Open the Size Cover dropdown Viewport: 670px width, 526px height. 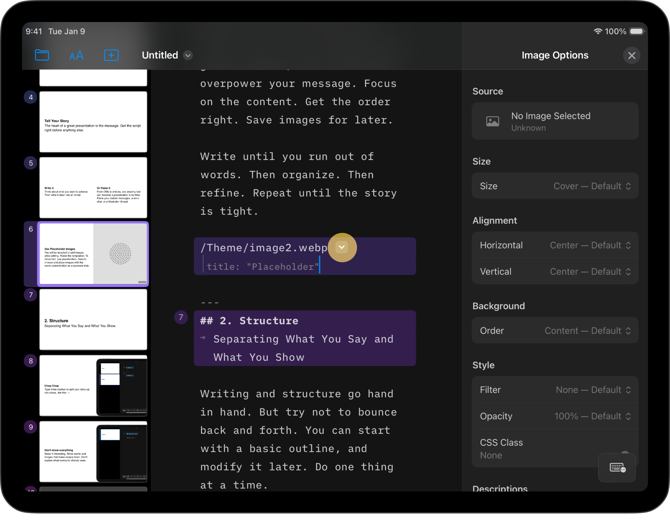(x=592, y=186)
